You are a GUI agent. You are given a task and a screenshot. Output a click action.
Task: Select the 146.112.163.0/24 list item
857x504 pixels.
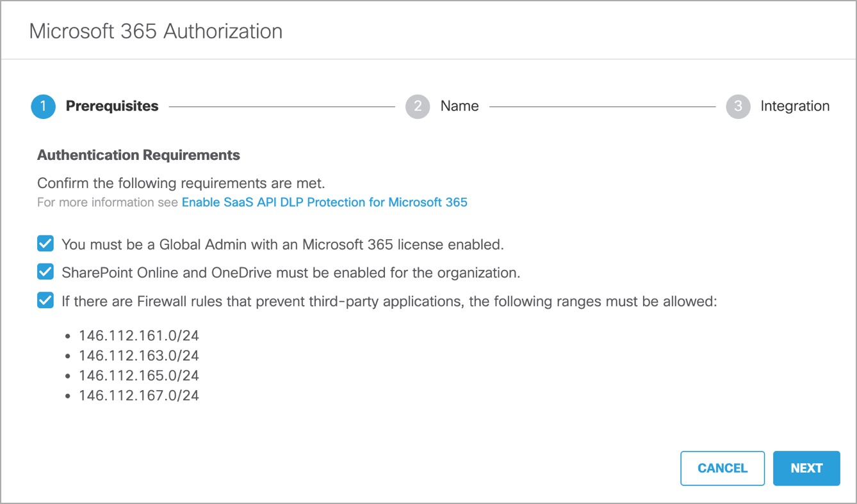[x=139, y=356]
